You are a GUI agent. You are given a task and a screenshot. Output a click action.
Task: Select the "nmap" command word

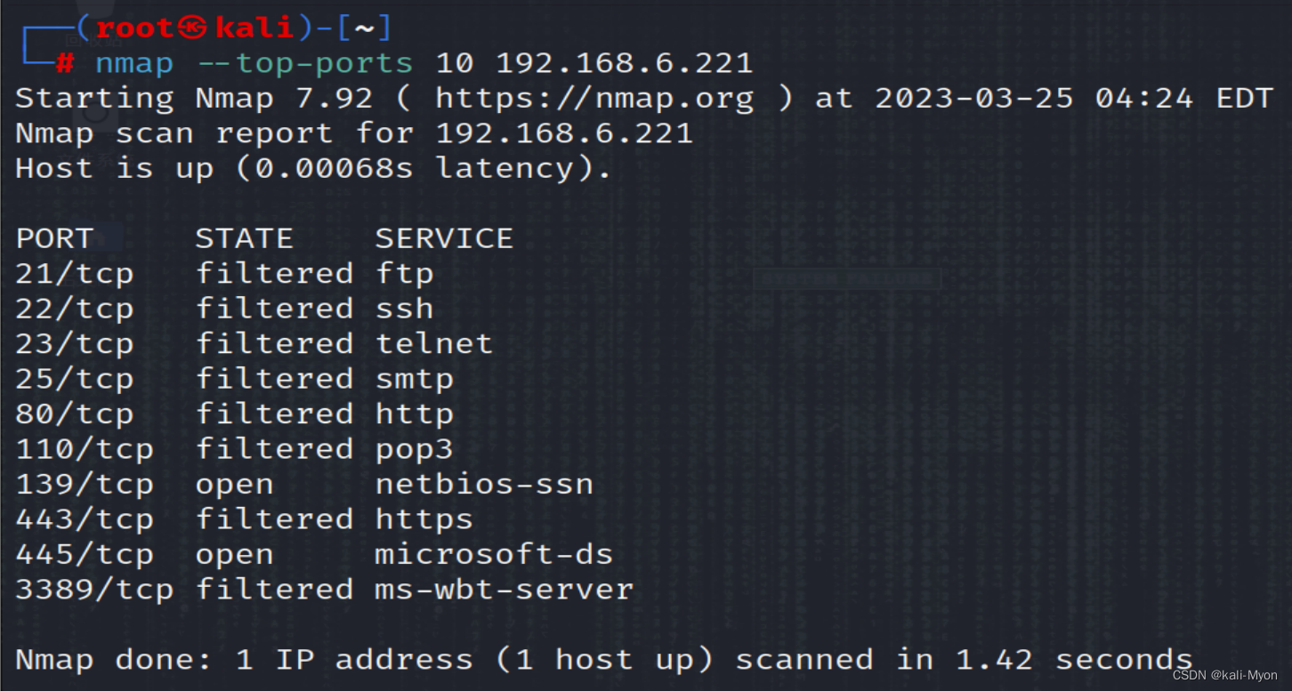[x=133, y=64]
